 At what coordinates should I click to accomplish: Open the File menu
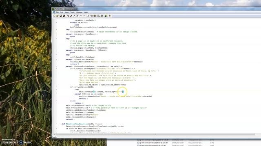click(57, 12)
